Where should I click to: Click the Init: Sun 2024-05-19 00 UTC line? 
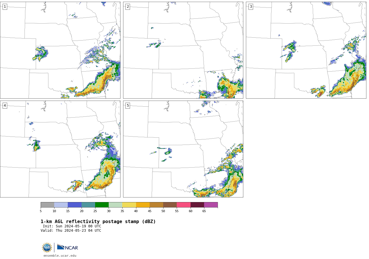tap(72, 226)
